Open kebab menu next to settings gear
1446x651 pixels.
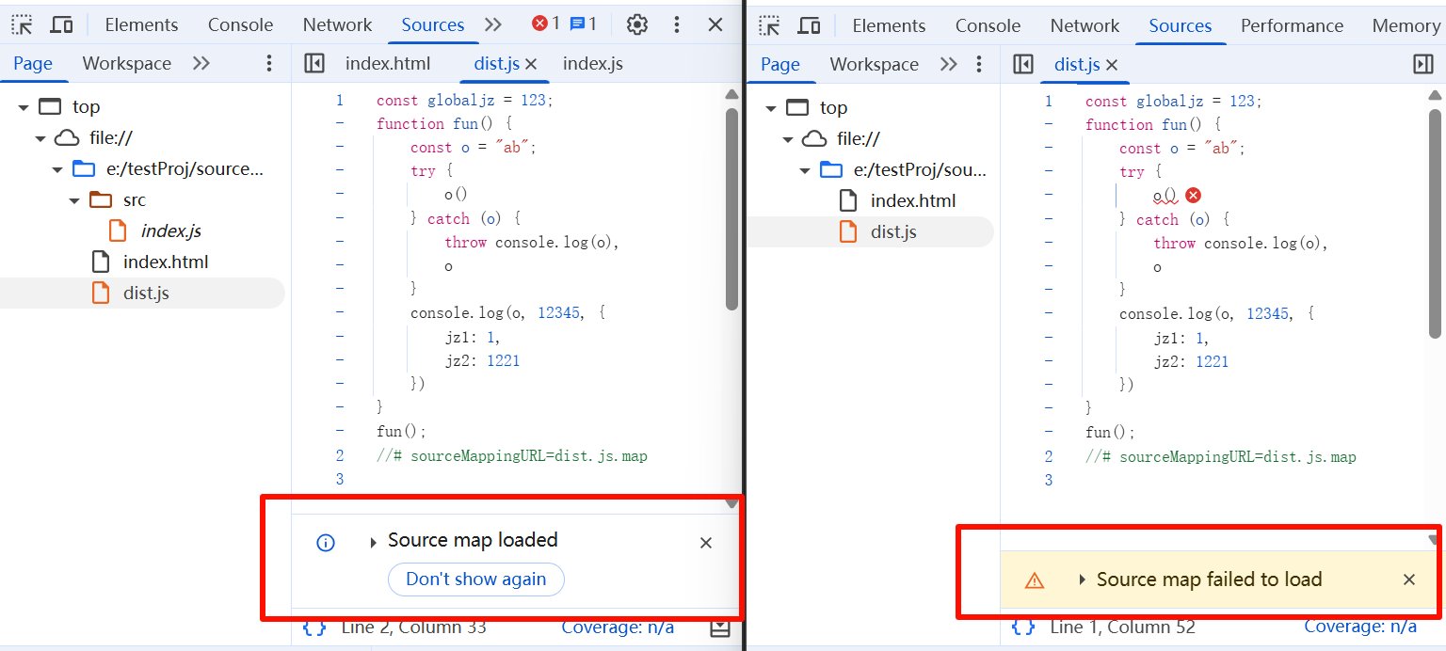click(677, 24)
